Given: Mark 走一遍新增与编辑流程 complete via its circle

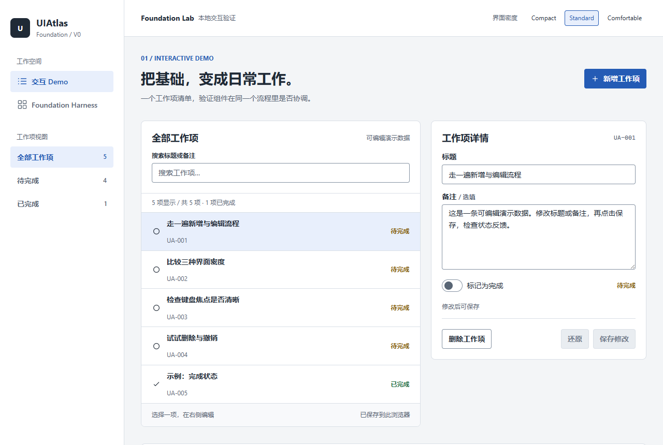Looking at the screenshot, I should pyautogui.click(x=156, y=231).
